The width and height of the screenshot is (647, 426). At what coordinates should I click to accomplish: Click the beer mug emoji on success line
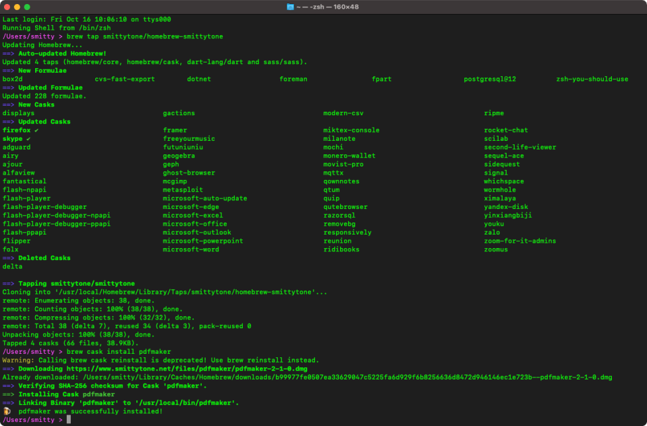[7, 411]
